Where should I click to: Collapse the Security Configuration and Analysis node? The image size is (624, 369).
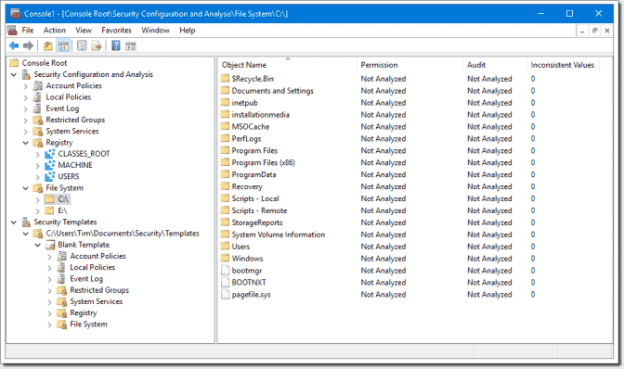(14, 75)
